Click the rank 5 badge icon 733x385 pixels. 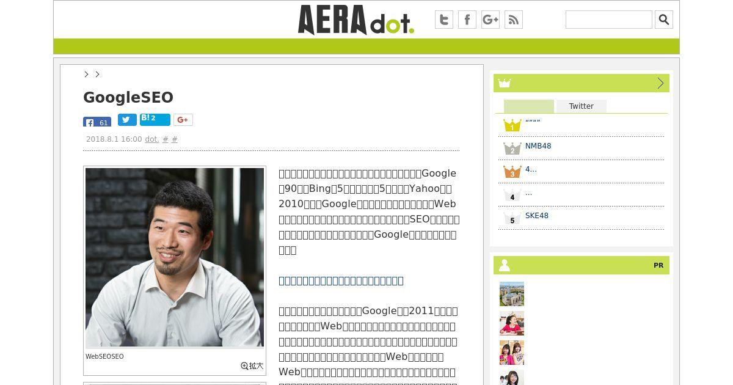pyautogui.click(x=512, y=218)
